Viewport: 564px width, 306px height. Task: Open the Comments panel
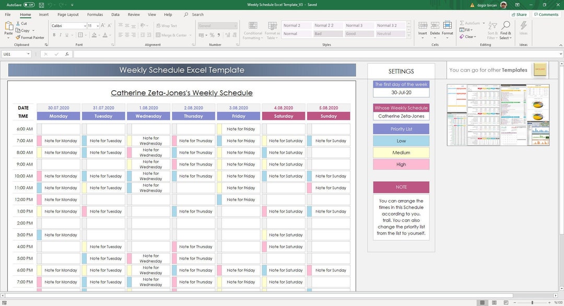tap(546, 14)
